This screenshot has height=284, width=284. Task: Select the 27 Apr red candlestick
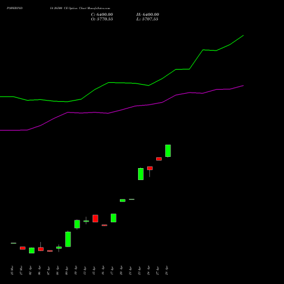[159, 159]
